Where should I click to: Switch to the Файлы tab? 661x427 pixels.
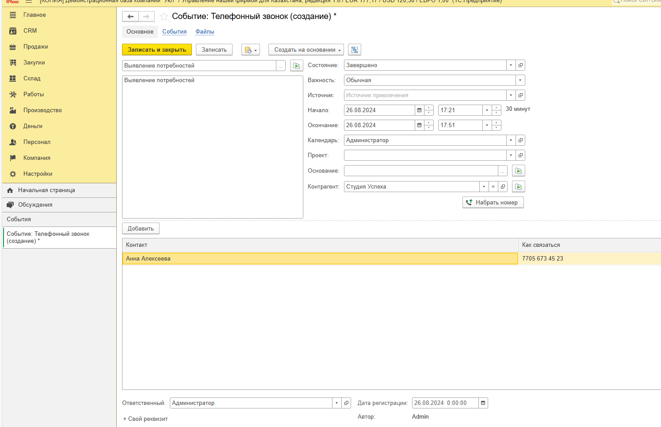tap(205, 32)
